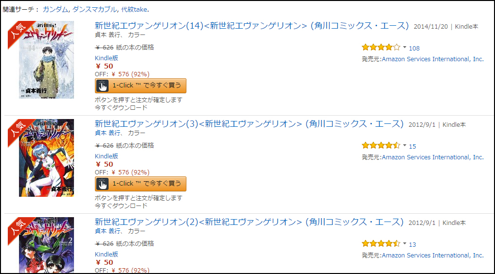Open the Evangelion volume 14 cover thumbnail

(46, 60)
